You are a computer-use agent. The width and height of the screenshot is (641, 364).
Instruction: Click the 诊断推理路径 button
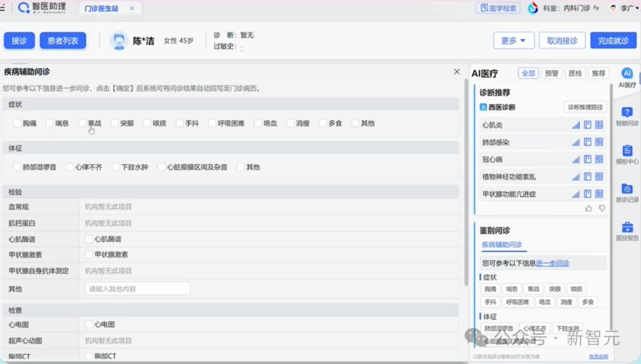585,107
